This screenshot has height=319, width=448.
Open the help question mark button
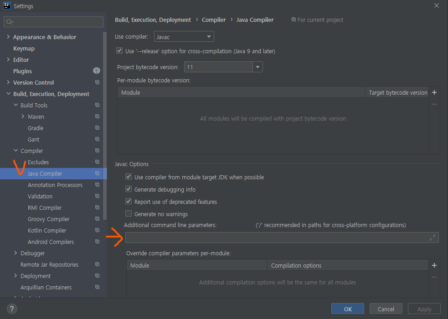click(12, 309)
